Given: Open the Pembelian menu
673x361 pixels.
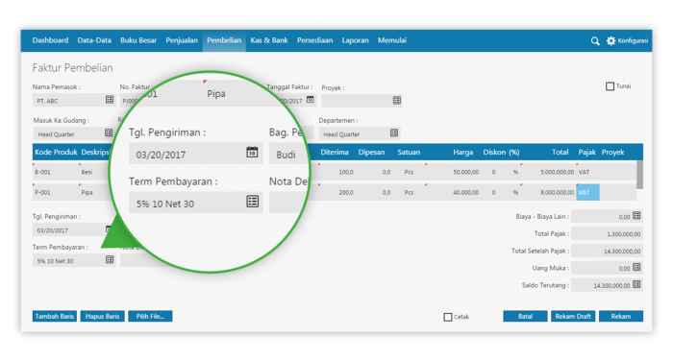Looking at the screenshot, I should point(224,40).
